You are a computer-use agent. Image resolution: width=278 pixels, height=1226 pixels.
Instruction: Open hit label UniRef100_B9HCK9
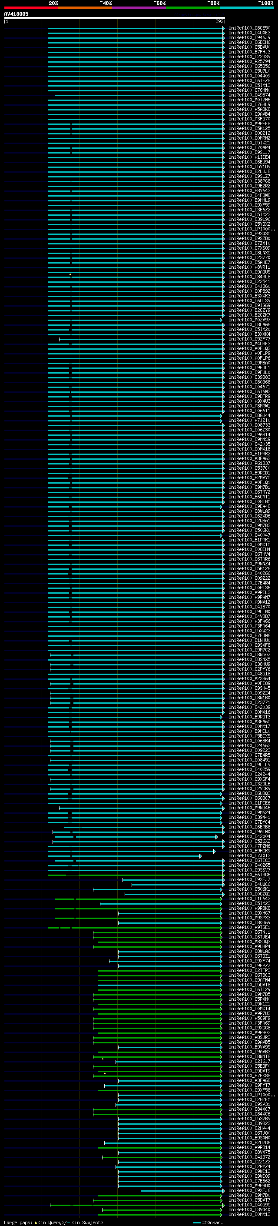[249, 851]
